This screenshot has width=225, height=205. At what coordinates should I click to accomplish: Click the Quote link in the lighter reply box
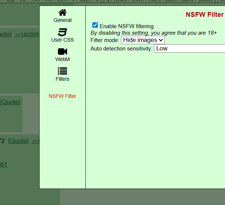tap(10, 102)
